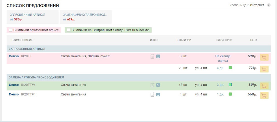Check 'В наличии на центральном складе' checkbox
Viewport: 277px width, 122px height.
[69, 30]
